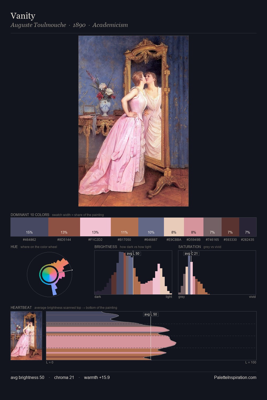Click the small painting thumbnail beside Heartbeat

coord(26,336)
